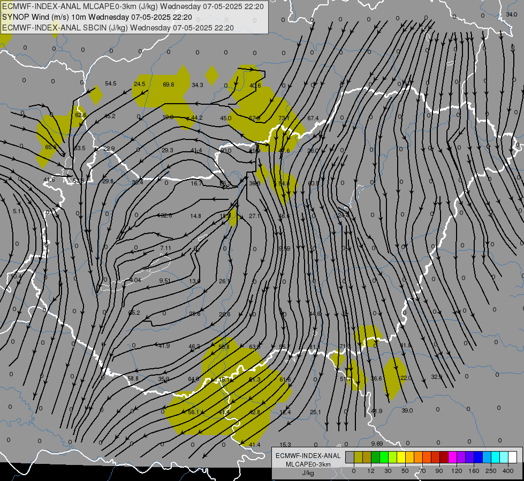
Task: Click the olive swatch in the legend
Action: tap(358, 457)
